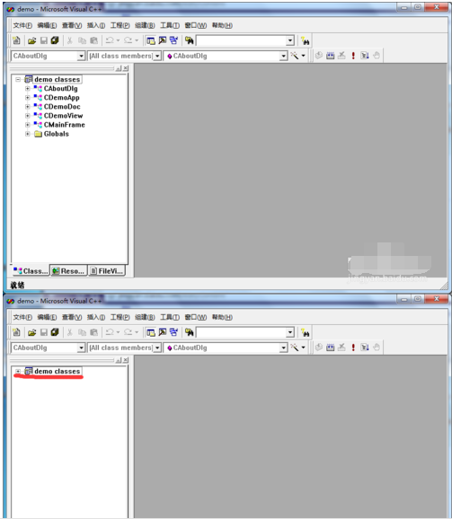Click Open file icon in bottom window
This screenshot has width=452, height=519.
click(x=31, y=332)
